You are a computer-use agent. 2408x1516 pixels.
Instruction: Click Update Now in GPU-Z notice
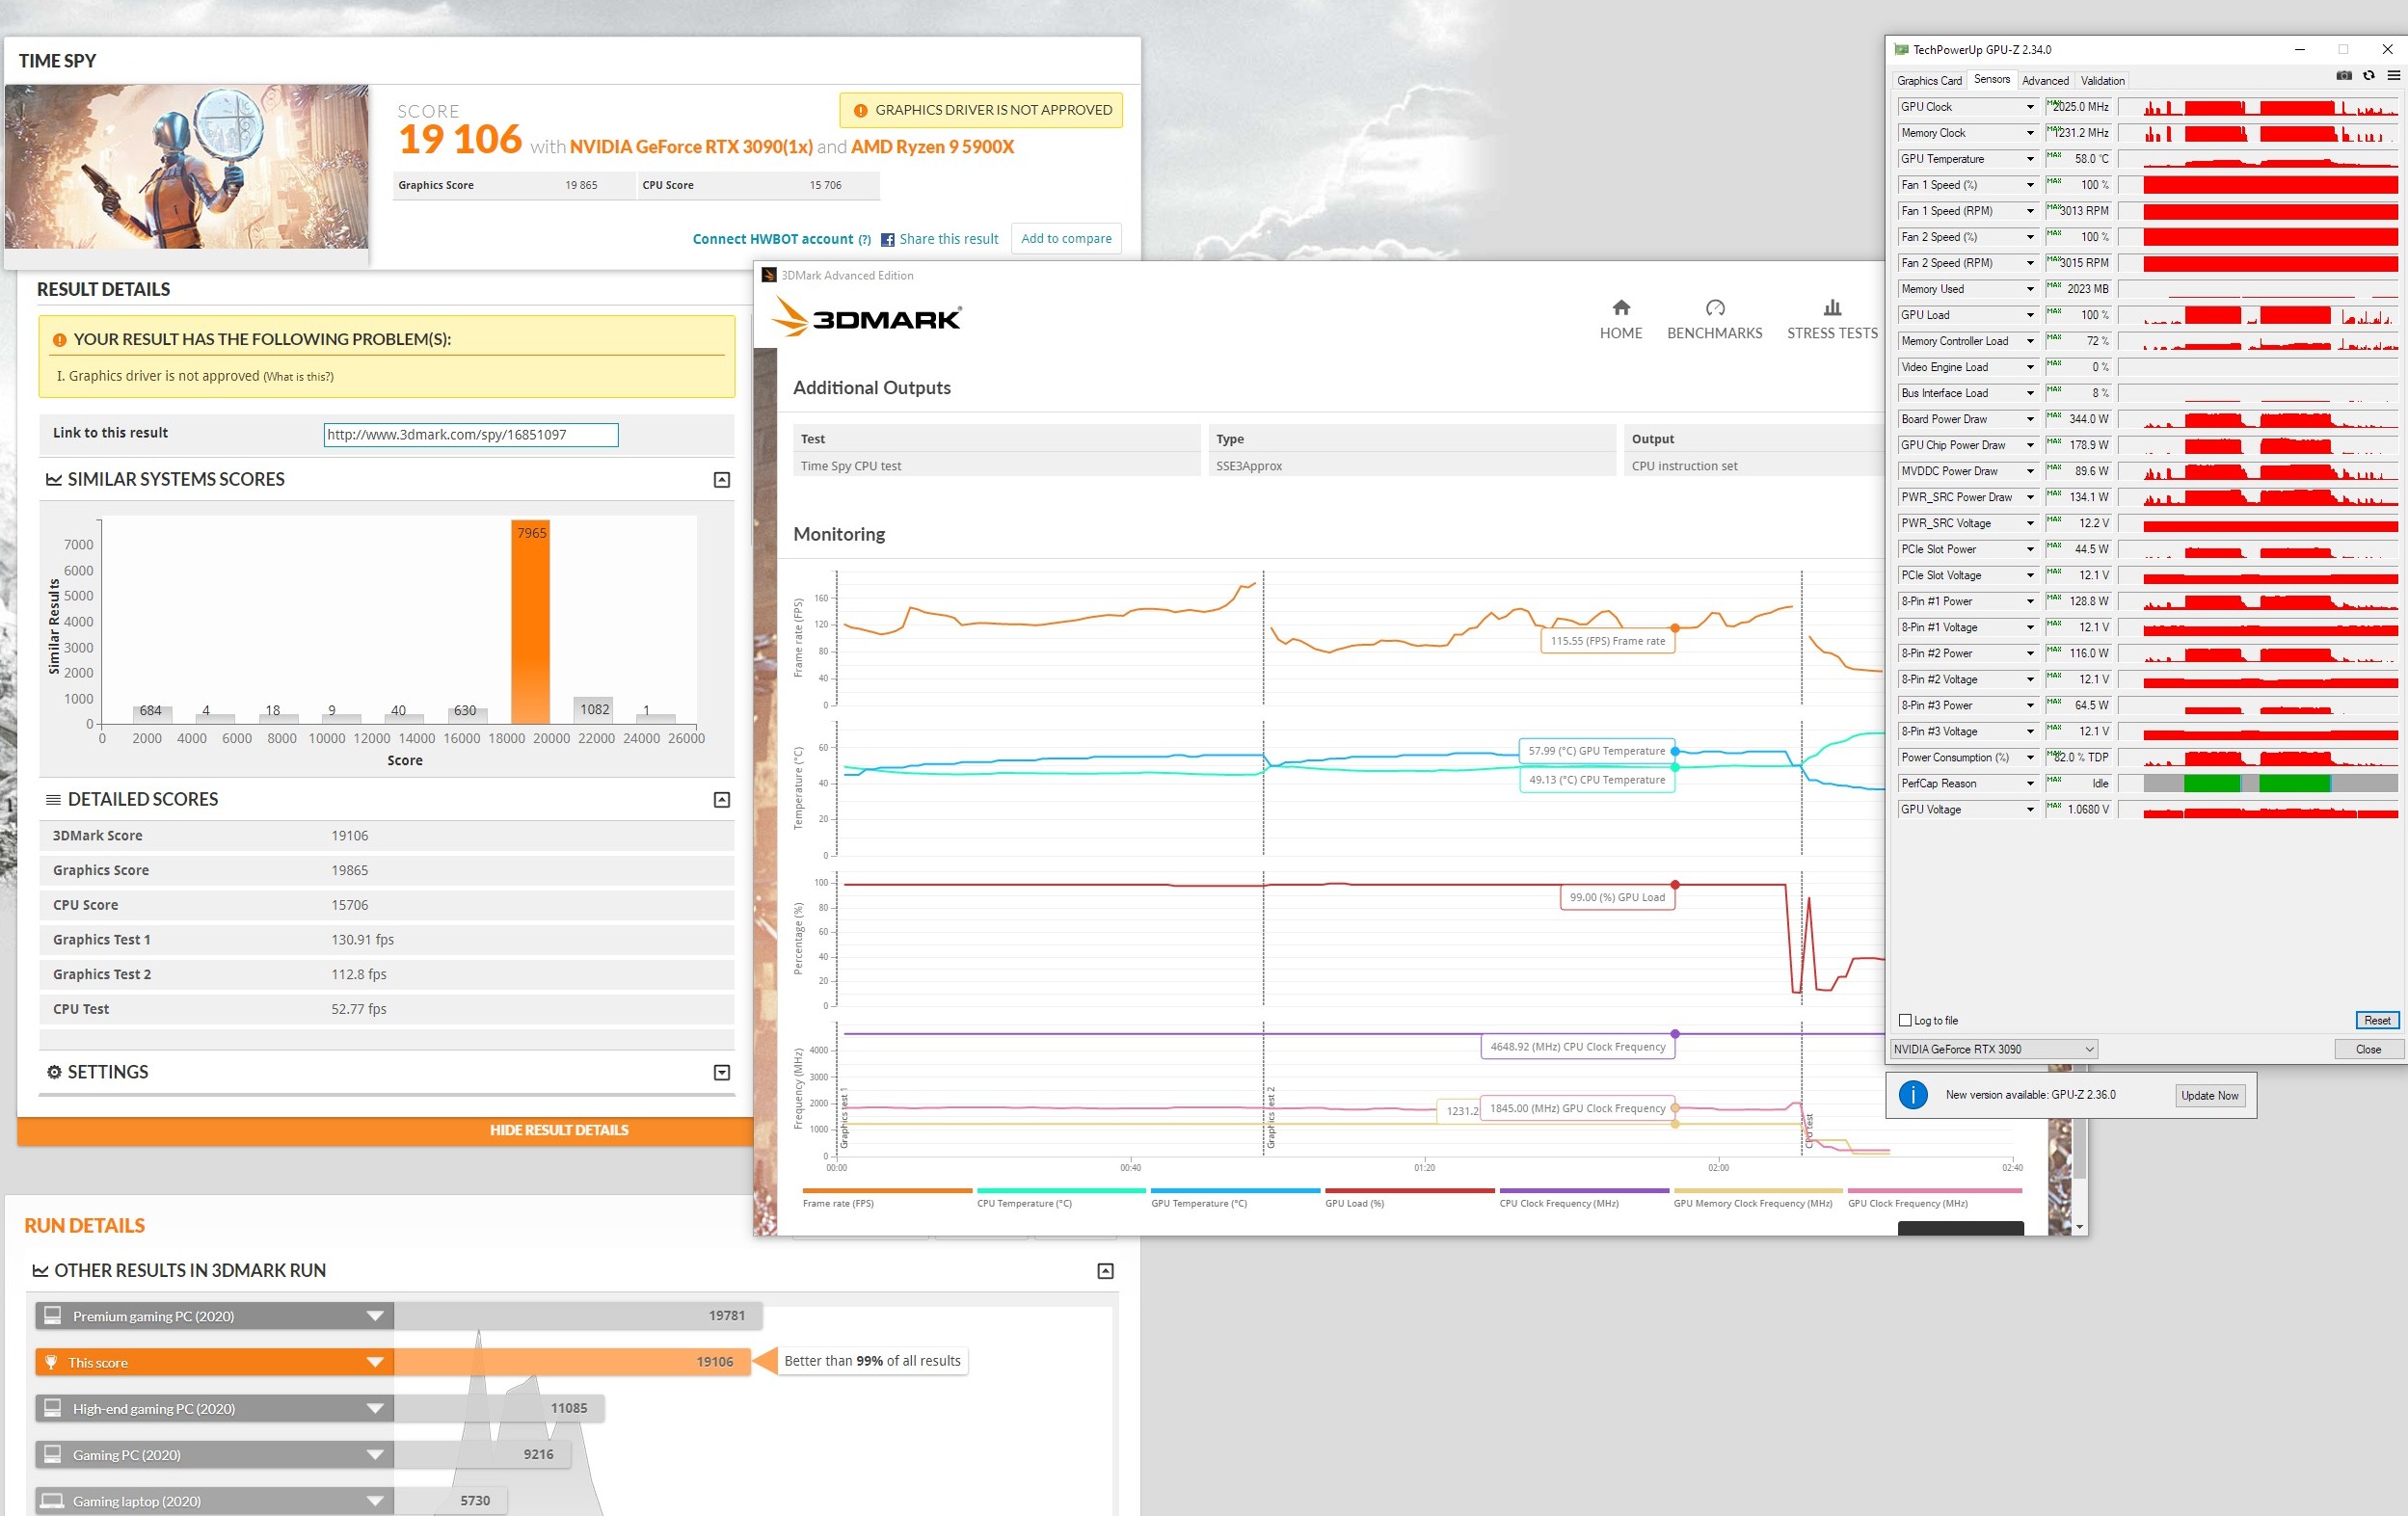tap(2209, 1095)
